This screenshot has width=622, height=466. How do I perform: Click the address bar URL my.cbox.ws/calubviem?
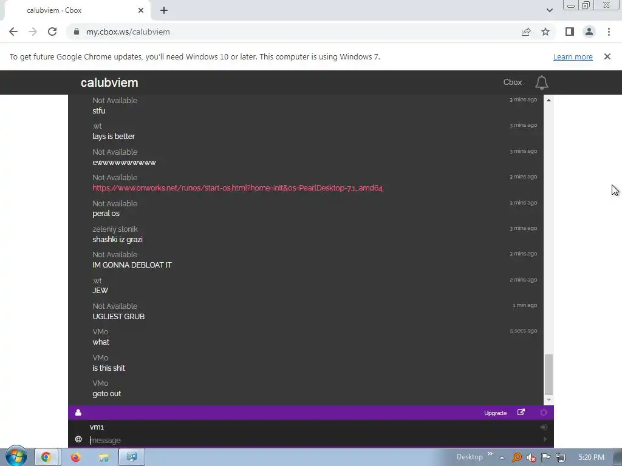pos(128,32)
